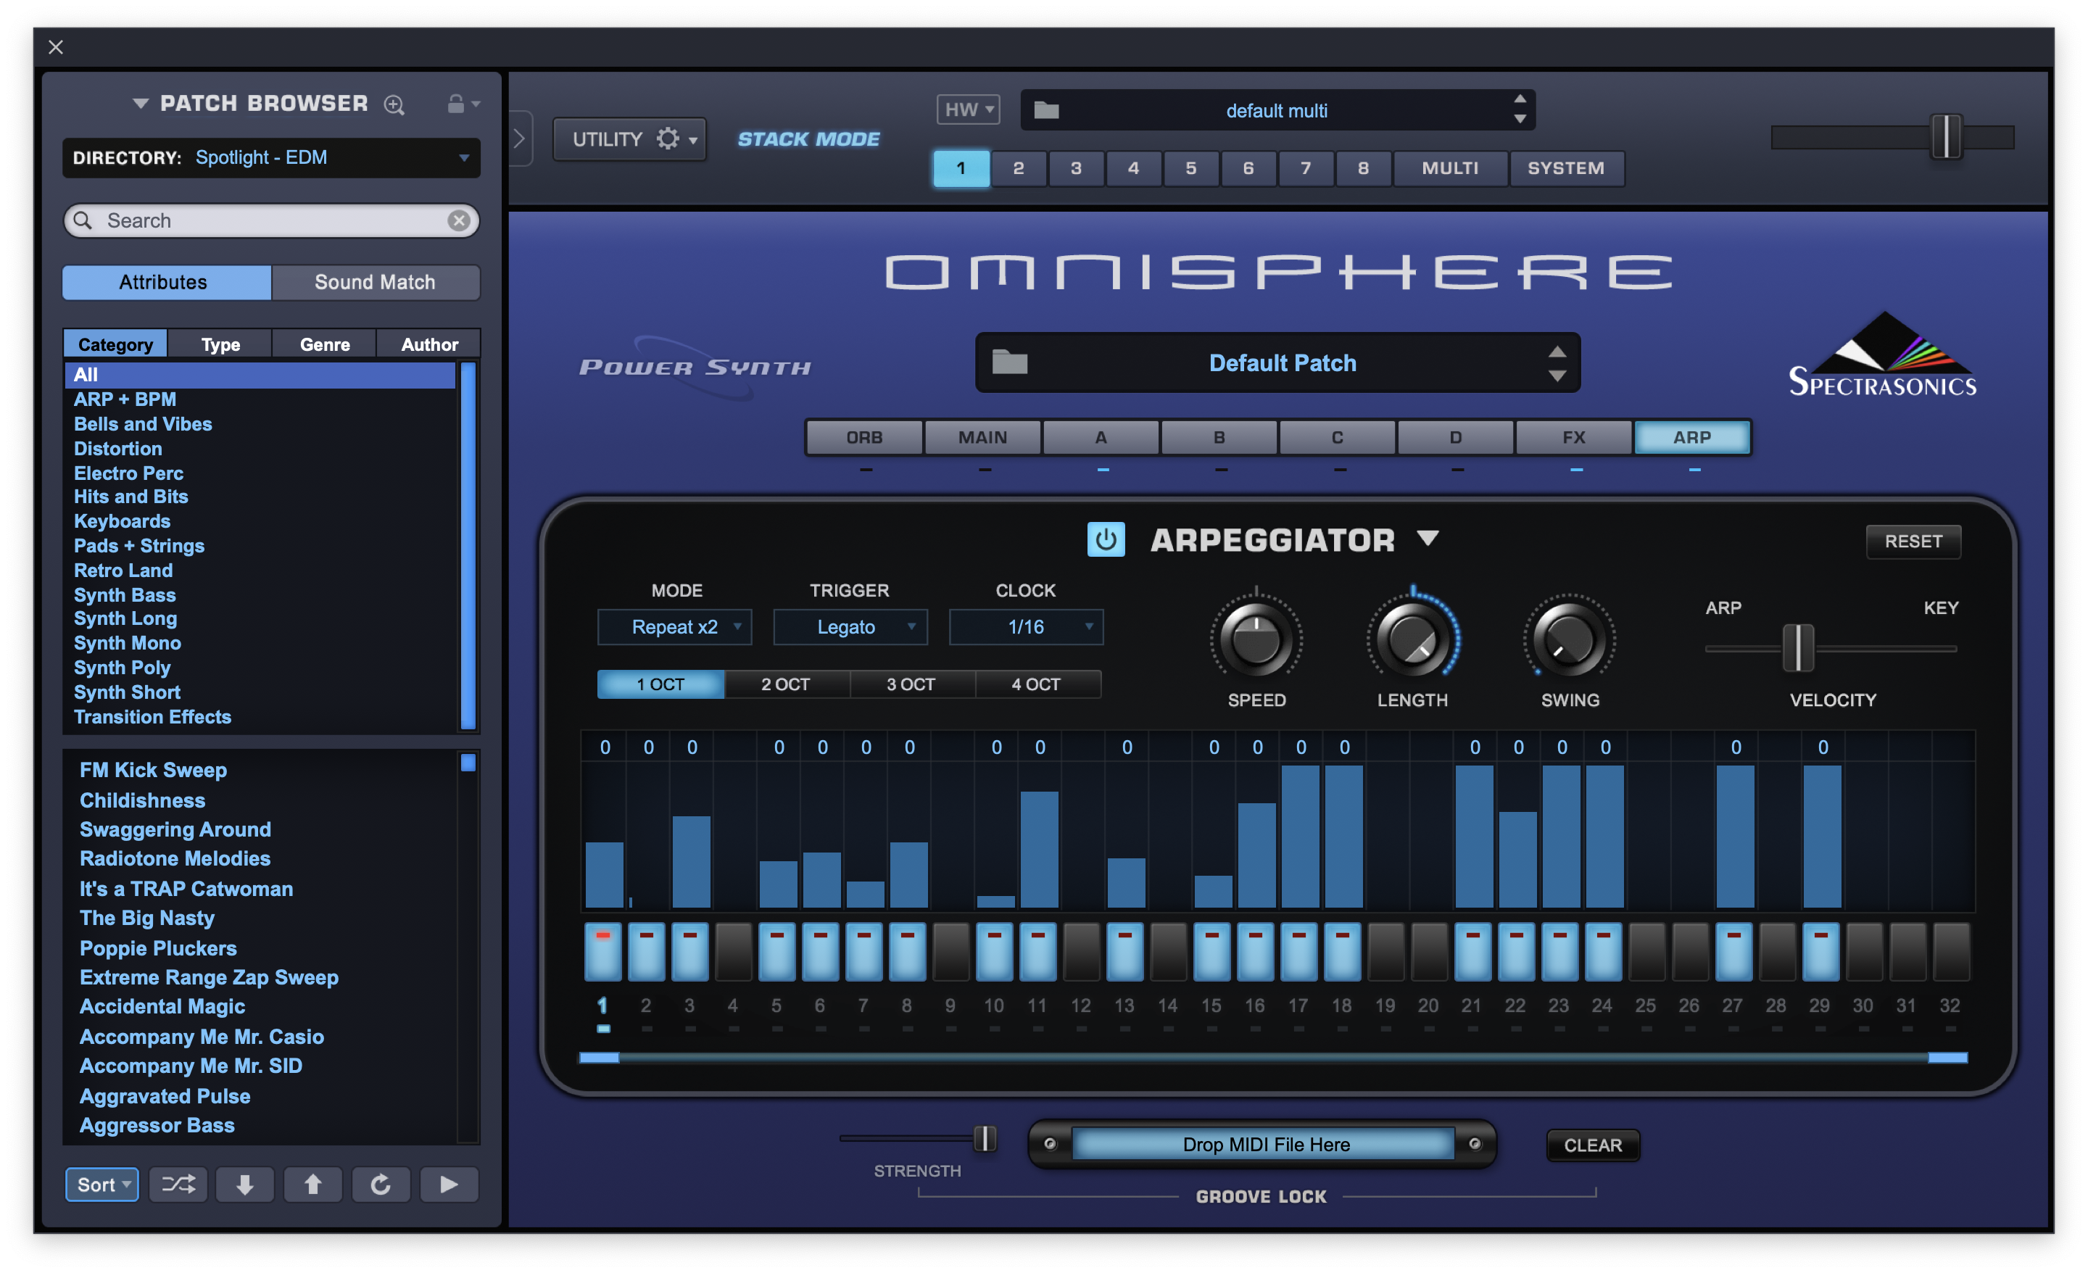Click the Swing knob
This screenshot has width=2088, height=1273.
[x=1570, y=639]
